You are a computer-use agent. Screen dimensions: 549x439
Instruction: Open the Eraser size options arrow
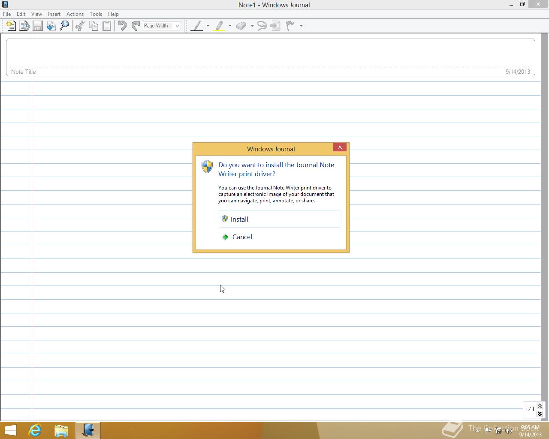click(252, 26)
